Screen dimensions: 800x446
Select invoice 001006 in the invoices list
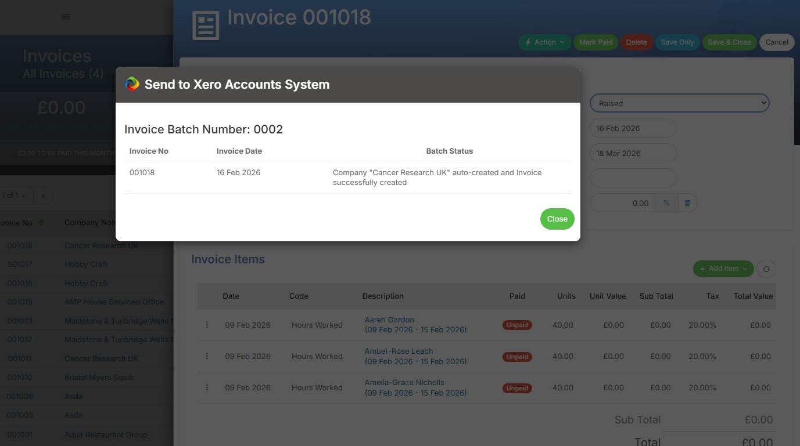click(x=20, y=397)
